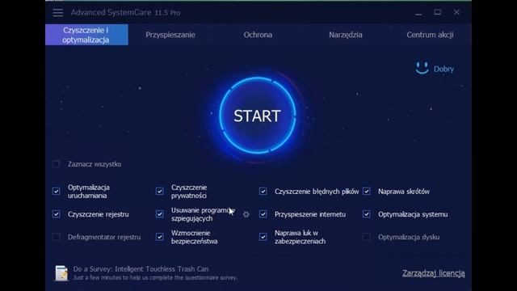The width and height of the screenshot is (517, 291).
Task: Uncheck Czyszczenie rejestru
Action: tap(56, 214)
